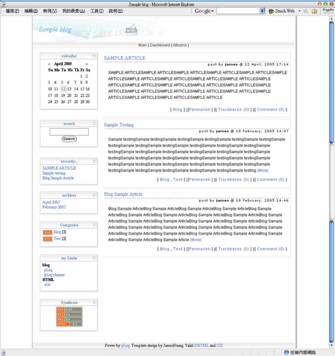Click the XHTML validation link in footer
Viewport: 335px width, 356px height.
(201, 346)
